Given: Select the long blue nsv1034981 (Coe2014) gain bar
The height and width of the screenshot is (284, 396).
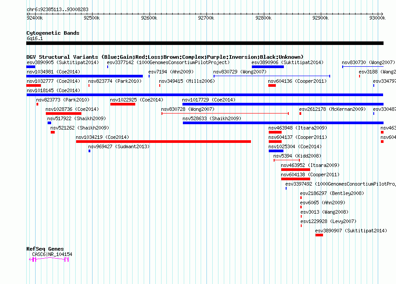Looking at the screenshot, I should point(85,76).
